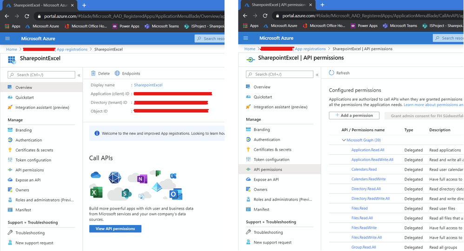464x251 pixels.
Task: Click Add a permission button
Action: [354, 115]
